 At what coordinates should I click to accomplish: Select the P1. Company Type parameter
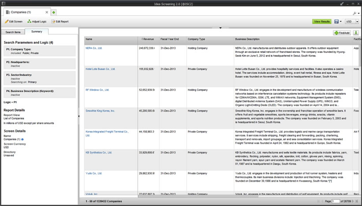point(39,51)
